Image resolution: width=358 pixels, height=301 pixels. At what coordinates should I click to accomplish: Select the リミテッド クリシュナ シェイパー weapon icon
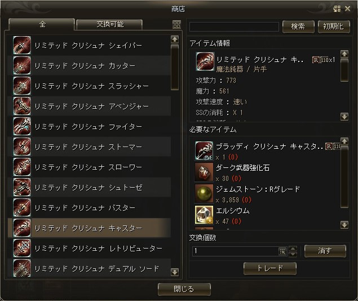click(22, 45)
